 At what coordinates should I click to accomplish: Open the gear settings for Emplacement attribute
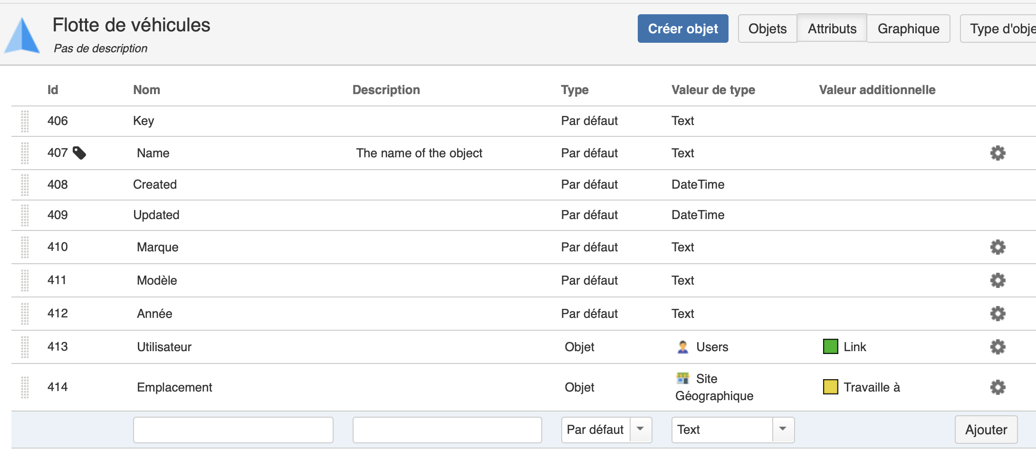coord(998,387)
